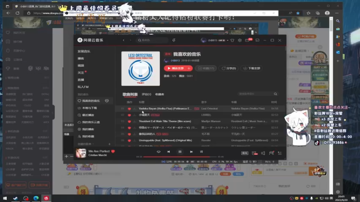Unlike song 02 小城夏天 heart

coord(129,115)
